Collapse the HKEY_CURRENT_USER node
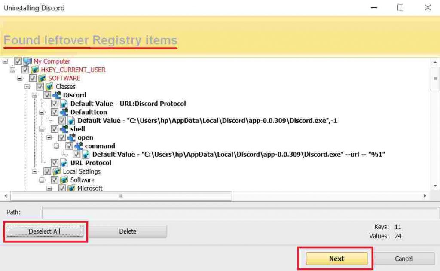Image resolution: width=440 pixels, height=271 pixels. pyautogui.click(x=12, y=70)
